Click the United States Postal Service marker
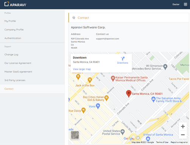Viewport: 190px width, 145px height. (x=123, y=132)
